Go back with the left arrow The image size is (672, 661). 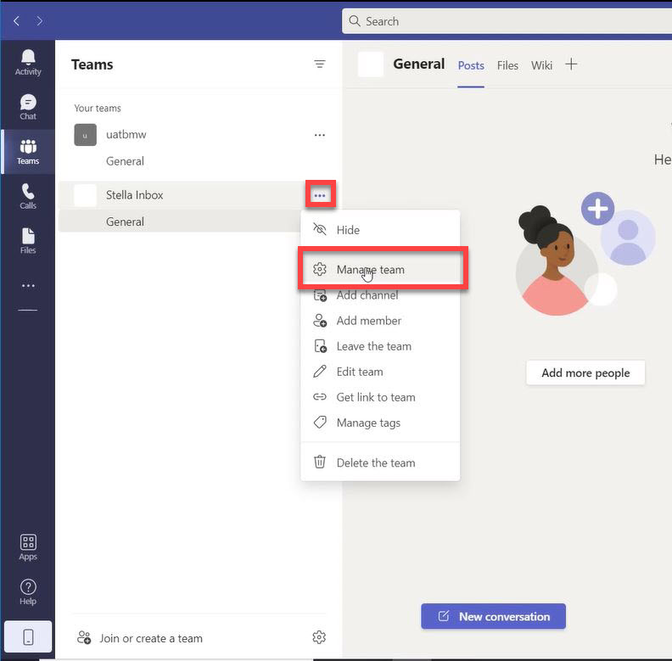coord(17,20)
